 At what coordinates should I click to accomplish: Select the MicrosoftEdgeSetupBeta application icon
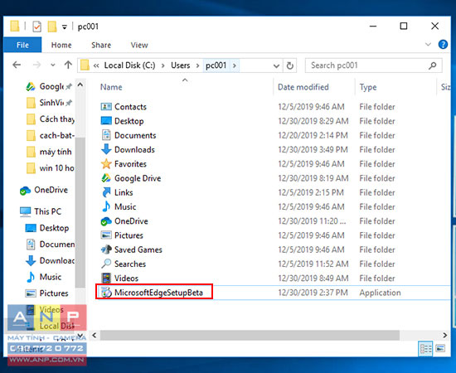[106, 292]
